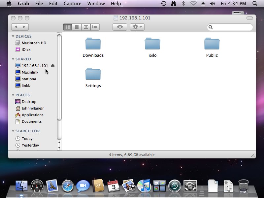
Task: Switch to Cover Flow view
Action: (95, 27)
